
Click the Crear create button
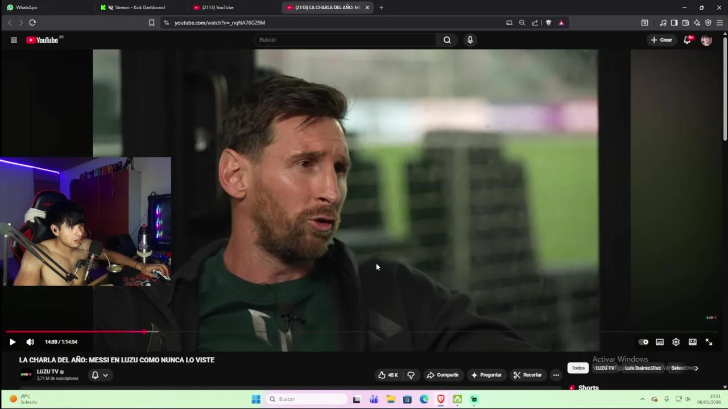point(661,40)
